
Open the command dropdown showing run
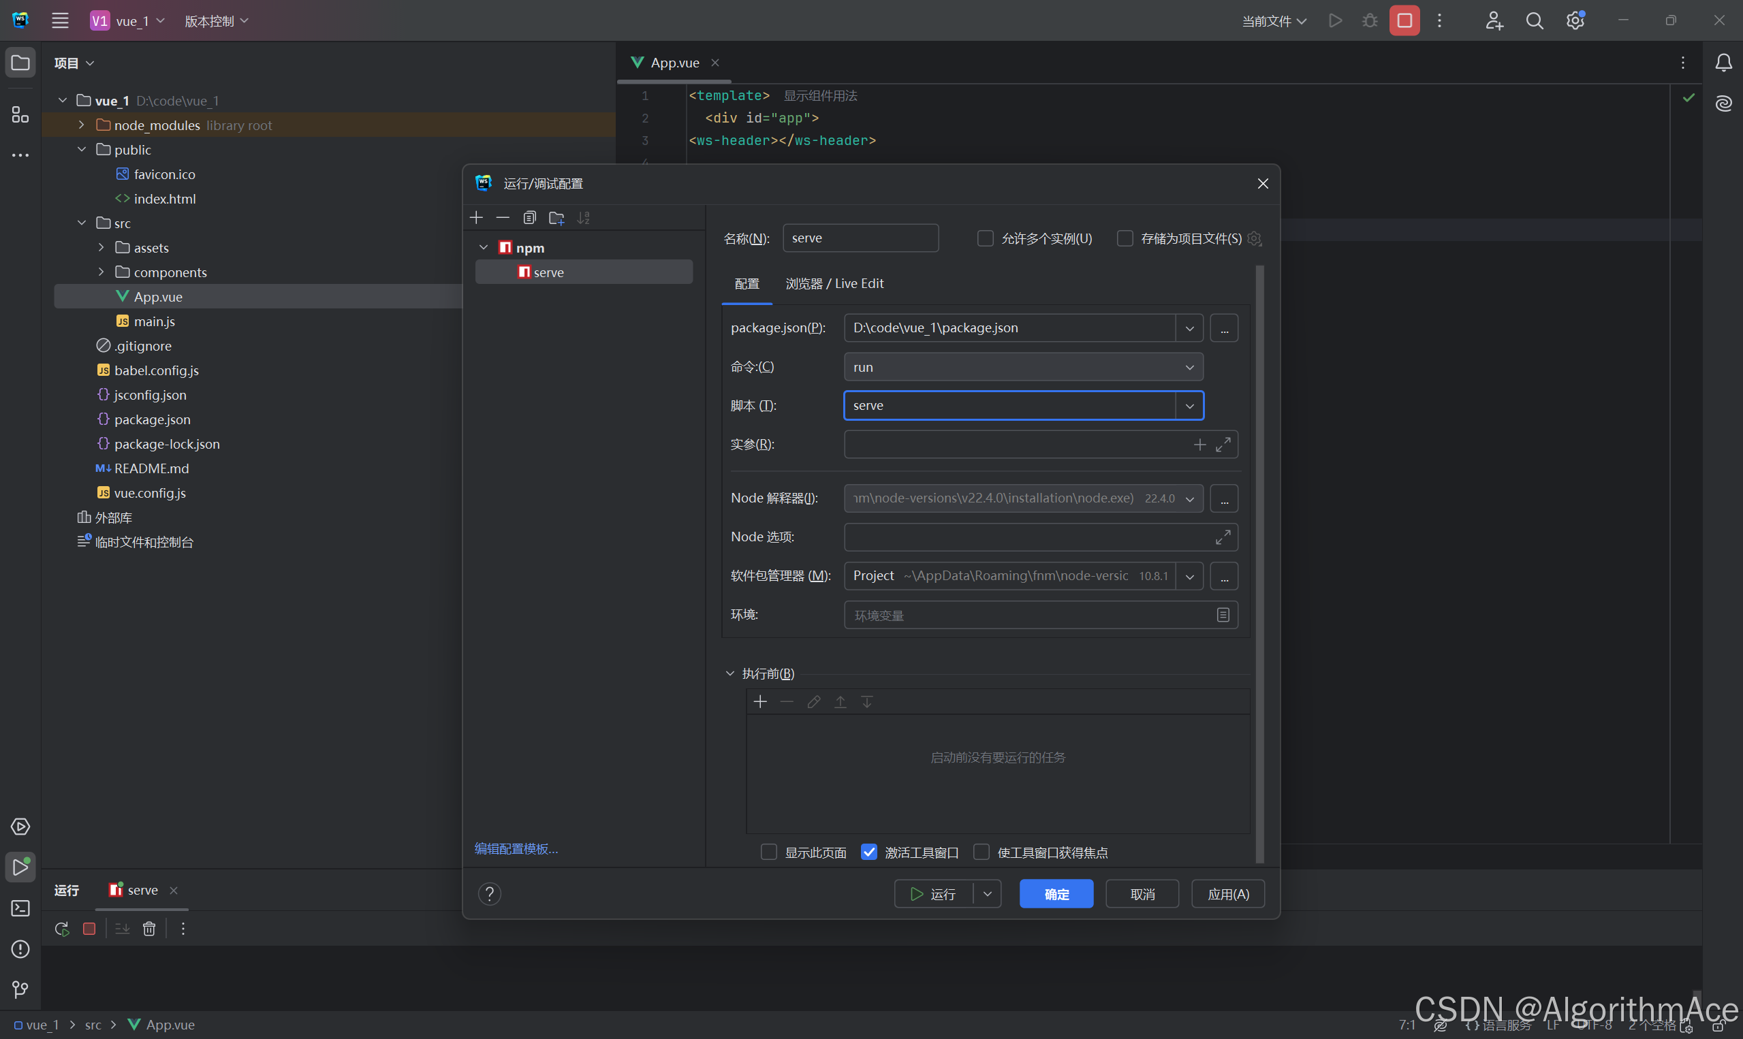1189,368
